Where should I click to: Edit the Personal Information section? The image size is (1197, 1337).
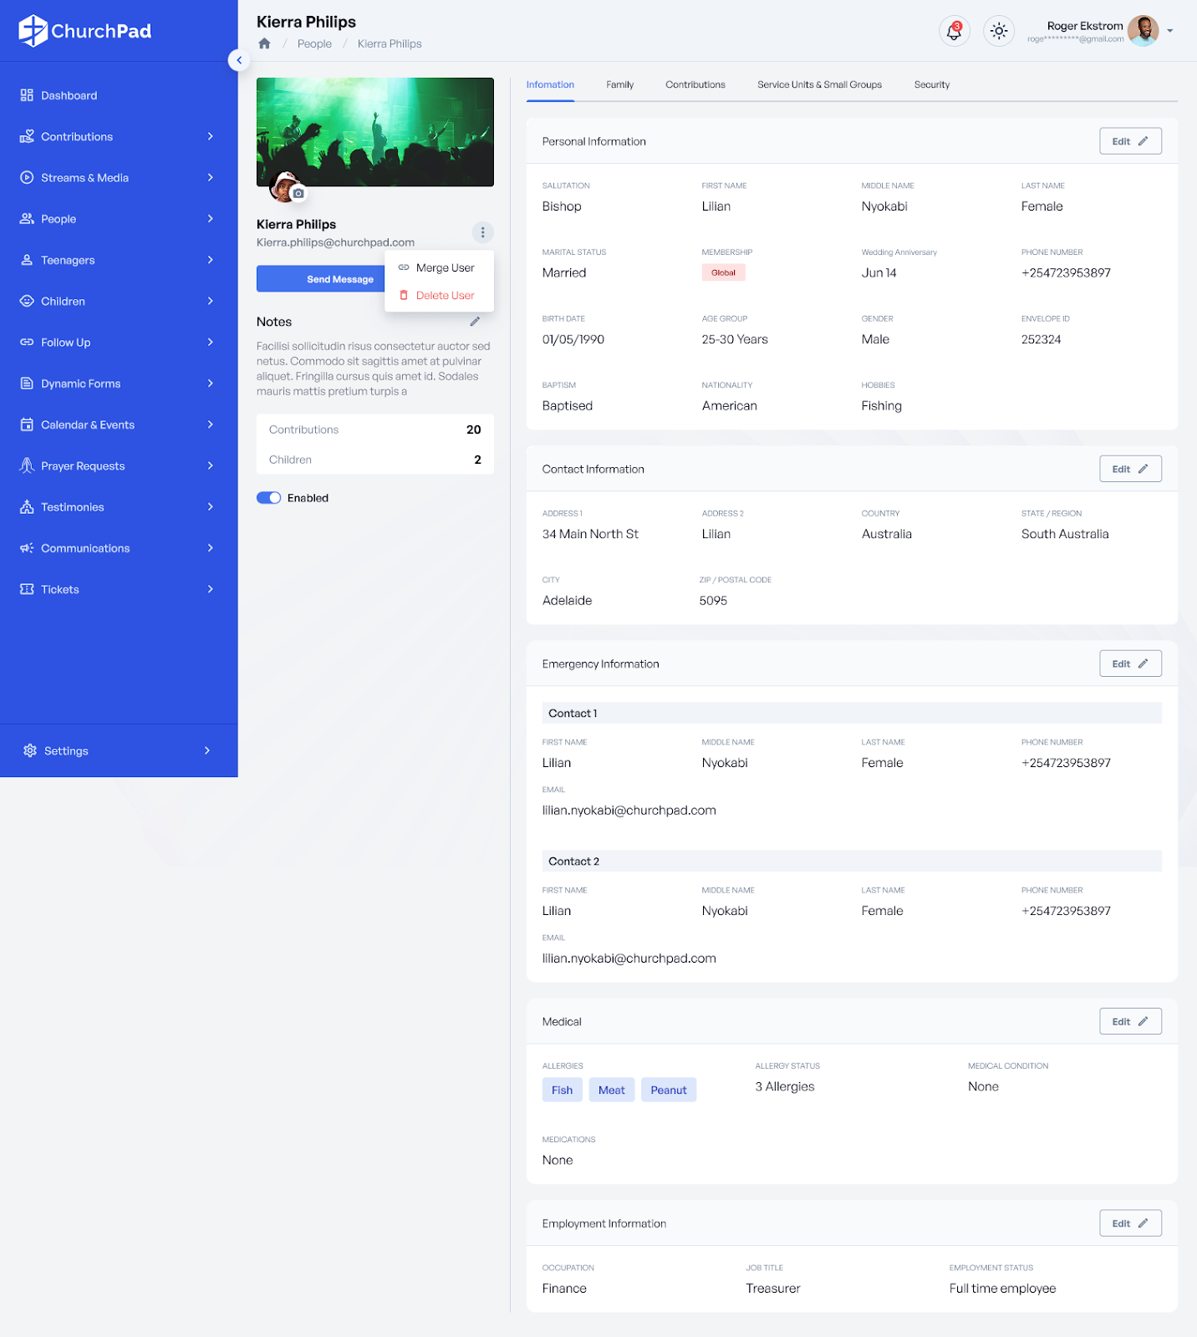[x=1129, y=141]
